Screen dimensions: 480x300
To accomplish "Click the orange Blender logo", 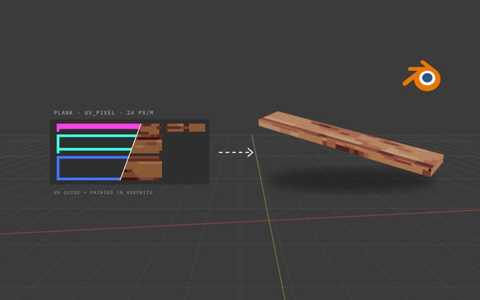I will coord(421,75).
